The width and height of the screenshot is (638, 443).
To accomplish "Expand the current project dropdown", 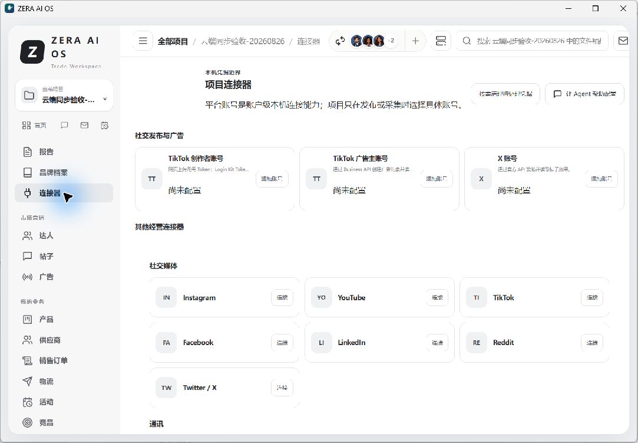I will click(x=64, y=96).
